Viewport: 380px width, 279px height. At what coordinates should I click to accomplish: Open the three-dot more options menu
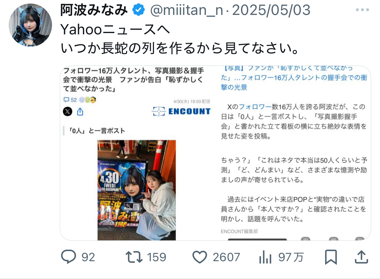(362, 10)
